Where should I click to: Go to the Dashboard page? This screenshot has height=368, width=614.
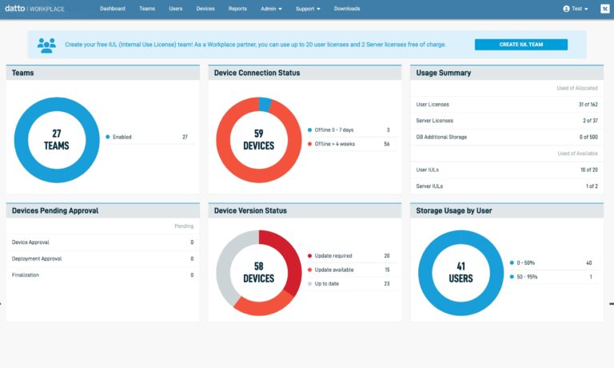pos(113,9)
